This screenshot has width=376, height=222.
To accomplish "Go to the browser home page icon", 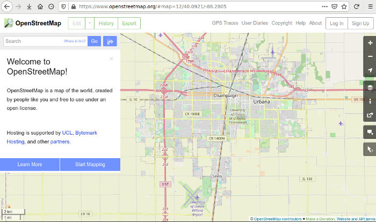I will coord(40,6).
